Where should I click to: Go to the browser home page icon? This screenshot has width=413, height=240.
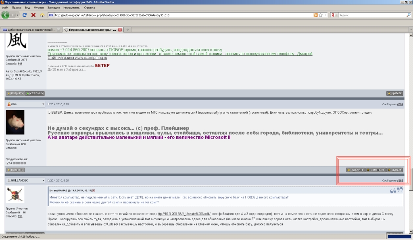(x=42, y=15)
